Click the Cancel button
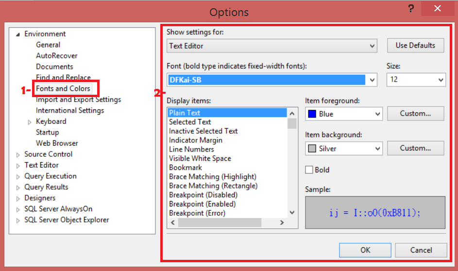Viewport: 458px width, 271px height. [421, 250]
